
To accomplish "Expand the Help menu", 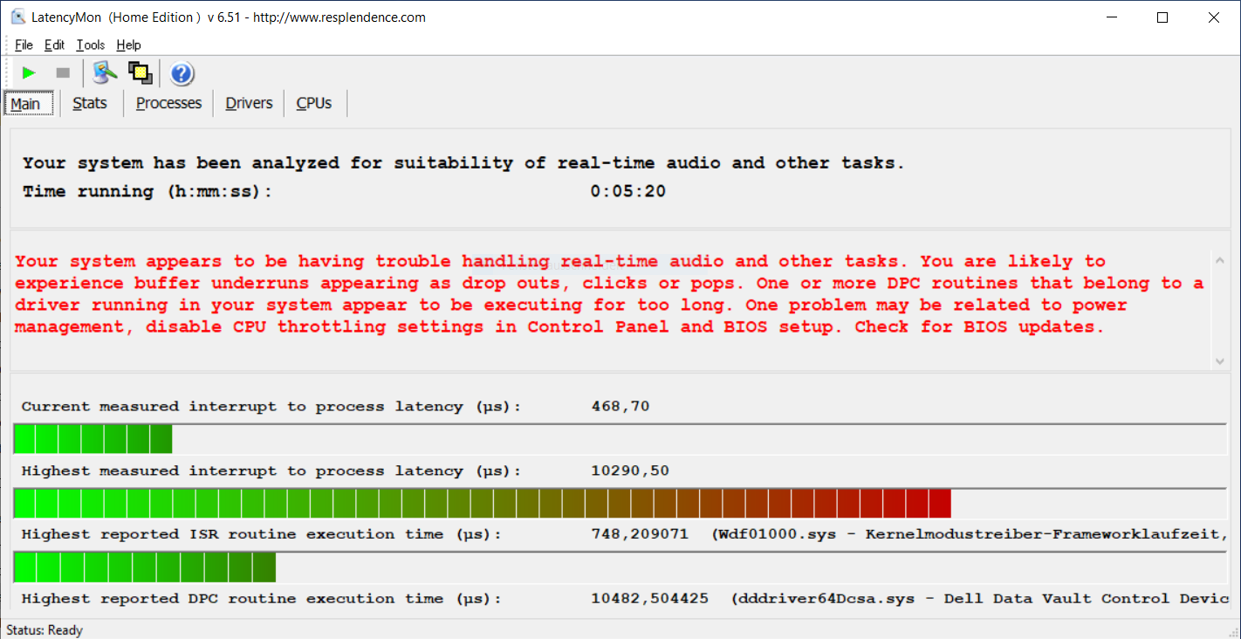I will (128, 45).
